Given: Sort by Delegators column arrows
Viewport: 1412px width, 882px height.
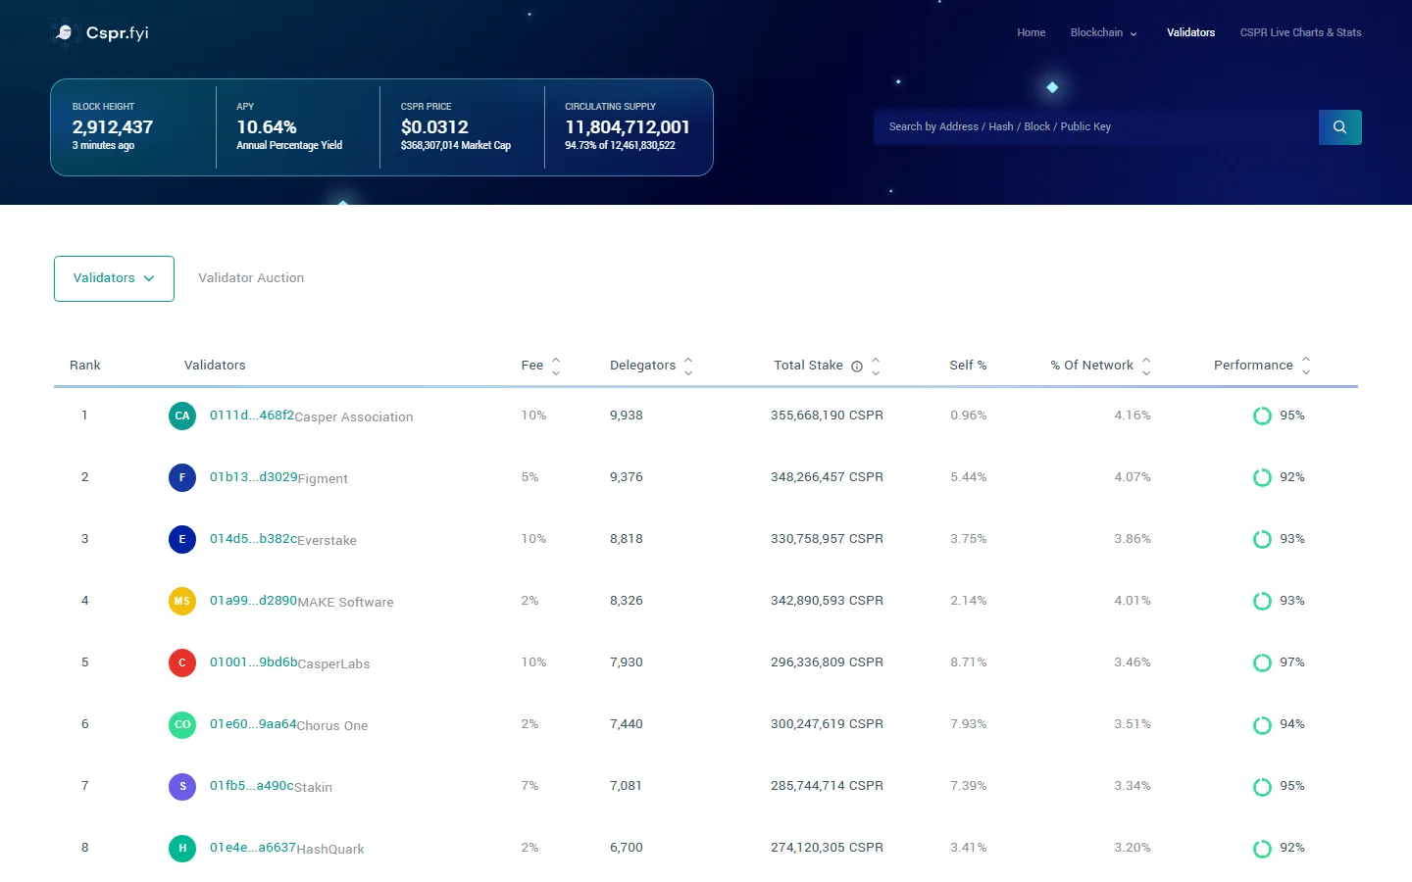Looking at the screenshot, I should pyautogui.click(x=688, y=366).
